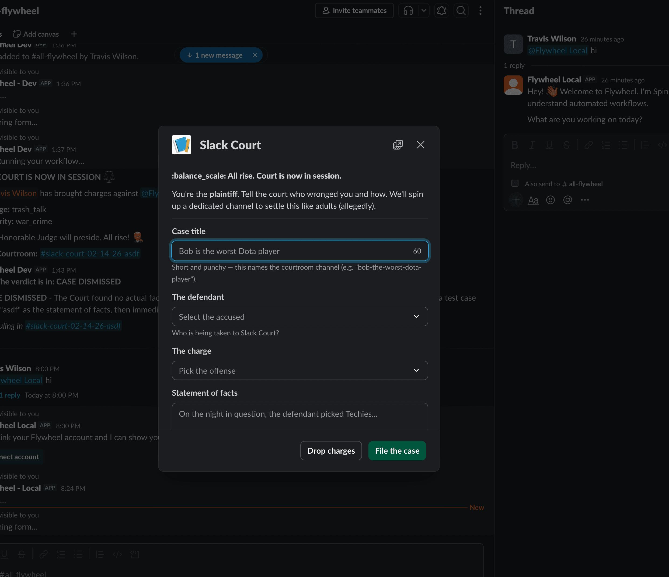This screenshot has width=669, height=577.
Task: Click the Drop charges button
Action: (x=331, y=450)
